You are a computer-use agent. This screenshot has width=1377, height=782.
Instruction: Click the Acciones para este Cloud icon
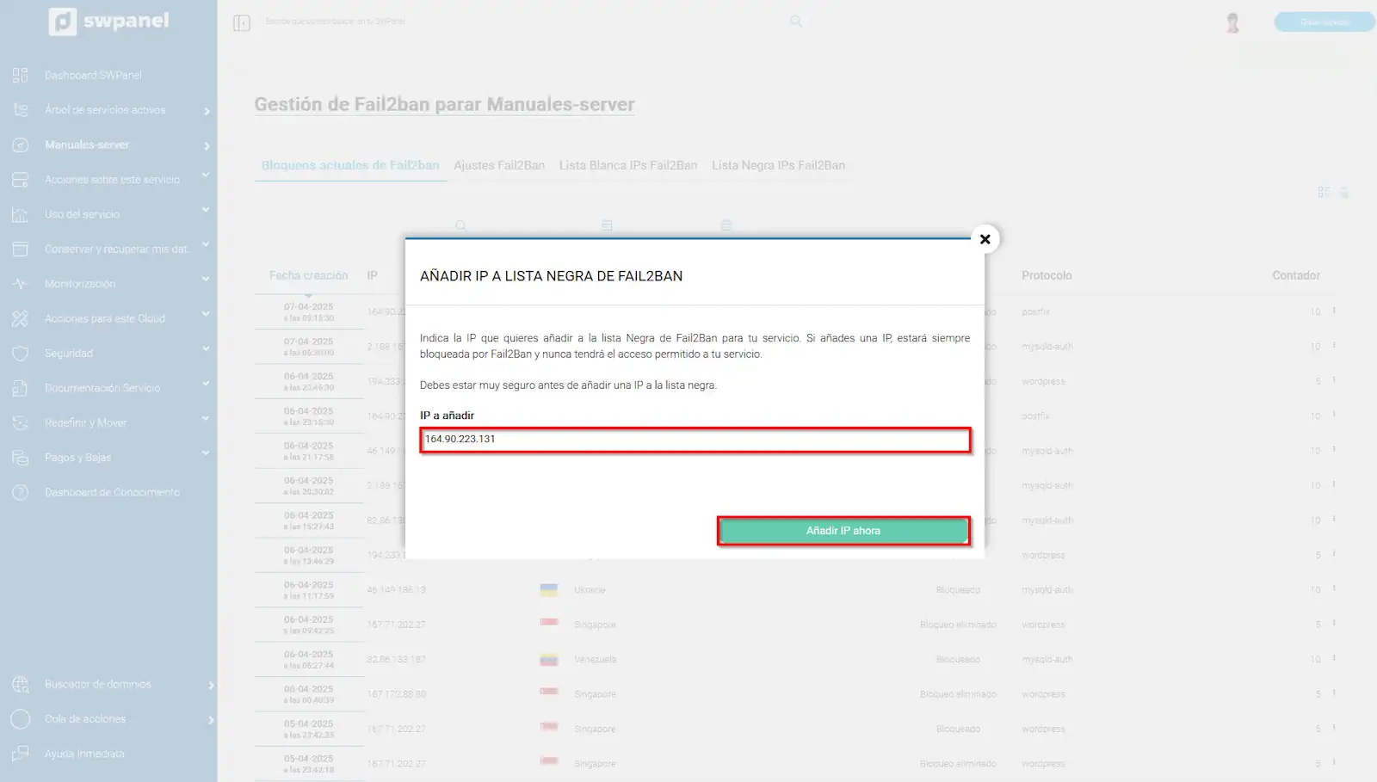[x=21, y=318]
